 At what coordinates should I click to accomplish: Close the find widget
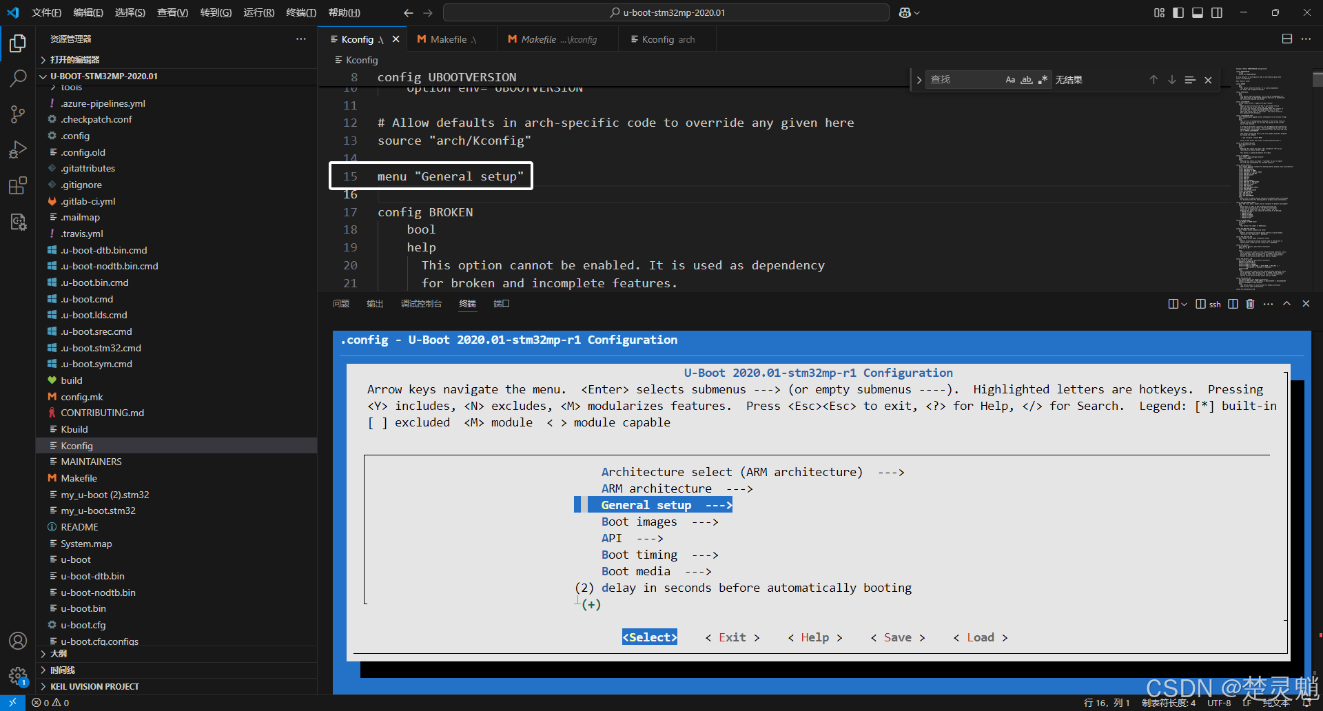click(1208, 80)
